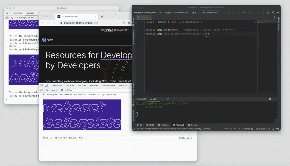Switch to Elements tab in page DevTools
The height and width of the screenshot is (166, 290).
(57, 85)
